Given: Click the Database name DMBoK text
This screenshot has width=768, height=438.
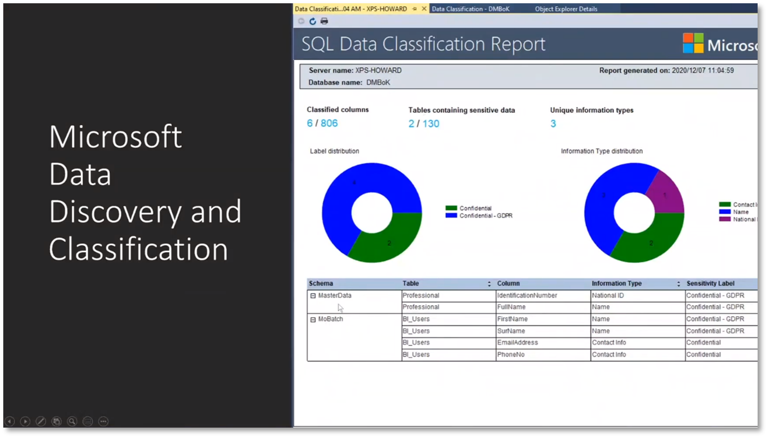Looking at the screenshot, I should tap(349, 83).
